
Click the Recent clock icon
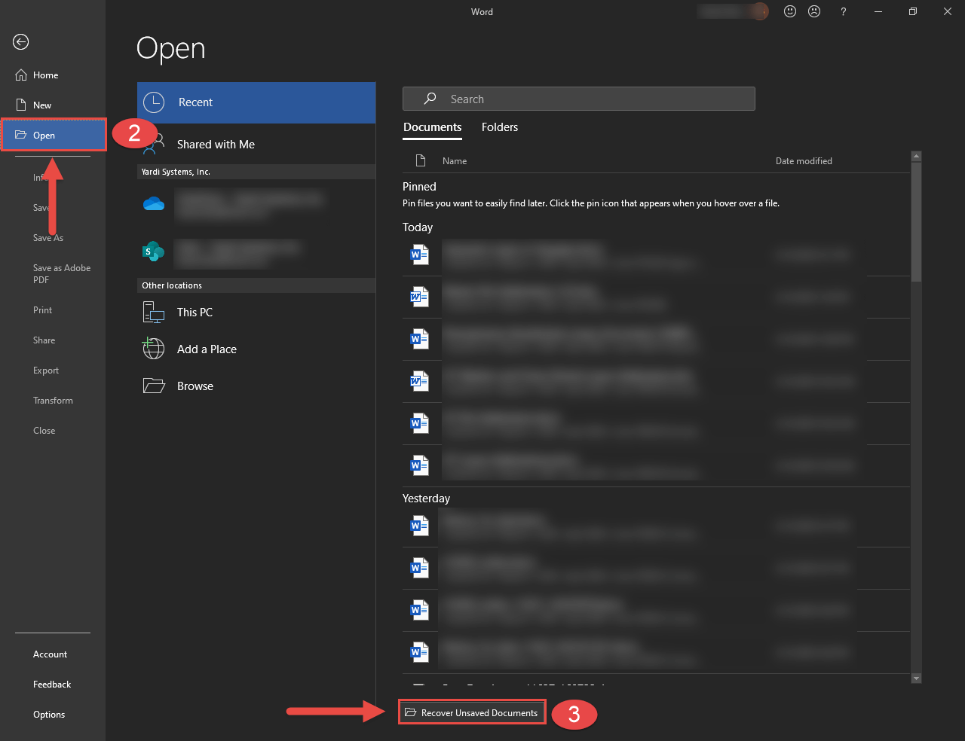(154, 102)
